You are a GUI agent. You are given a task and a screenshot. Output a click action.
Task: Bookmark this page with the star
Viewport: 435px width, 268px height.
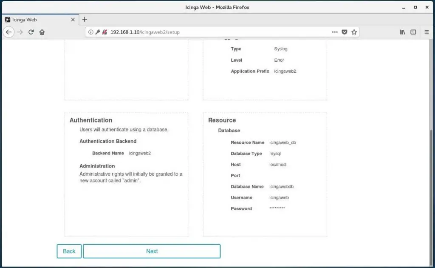click(354, 32)
